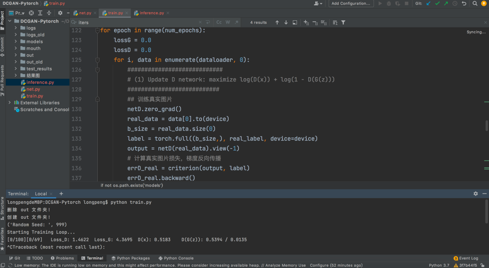
Task: Toggle Words (W) search option
Action: coord(228,23)
